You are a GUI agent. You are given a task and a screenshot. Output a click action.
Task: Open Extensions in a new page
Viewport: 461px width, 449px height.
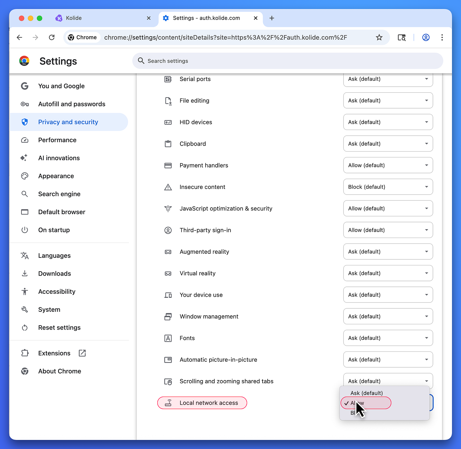[x=82, y=353]
